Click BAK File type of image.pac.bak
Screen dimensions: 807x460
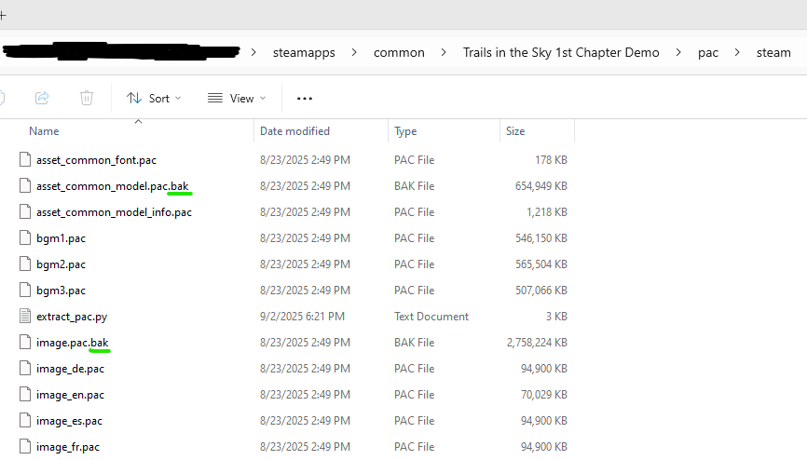coord(415,343)
